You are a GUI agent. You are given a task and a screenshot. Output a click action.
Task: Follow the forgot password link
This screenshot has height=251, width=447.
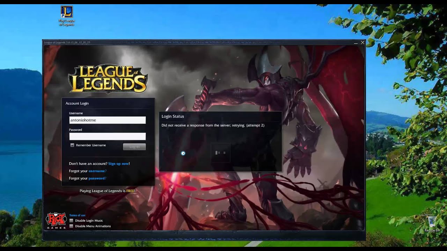[x=97, y=178]
